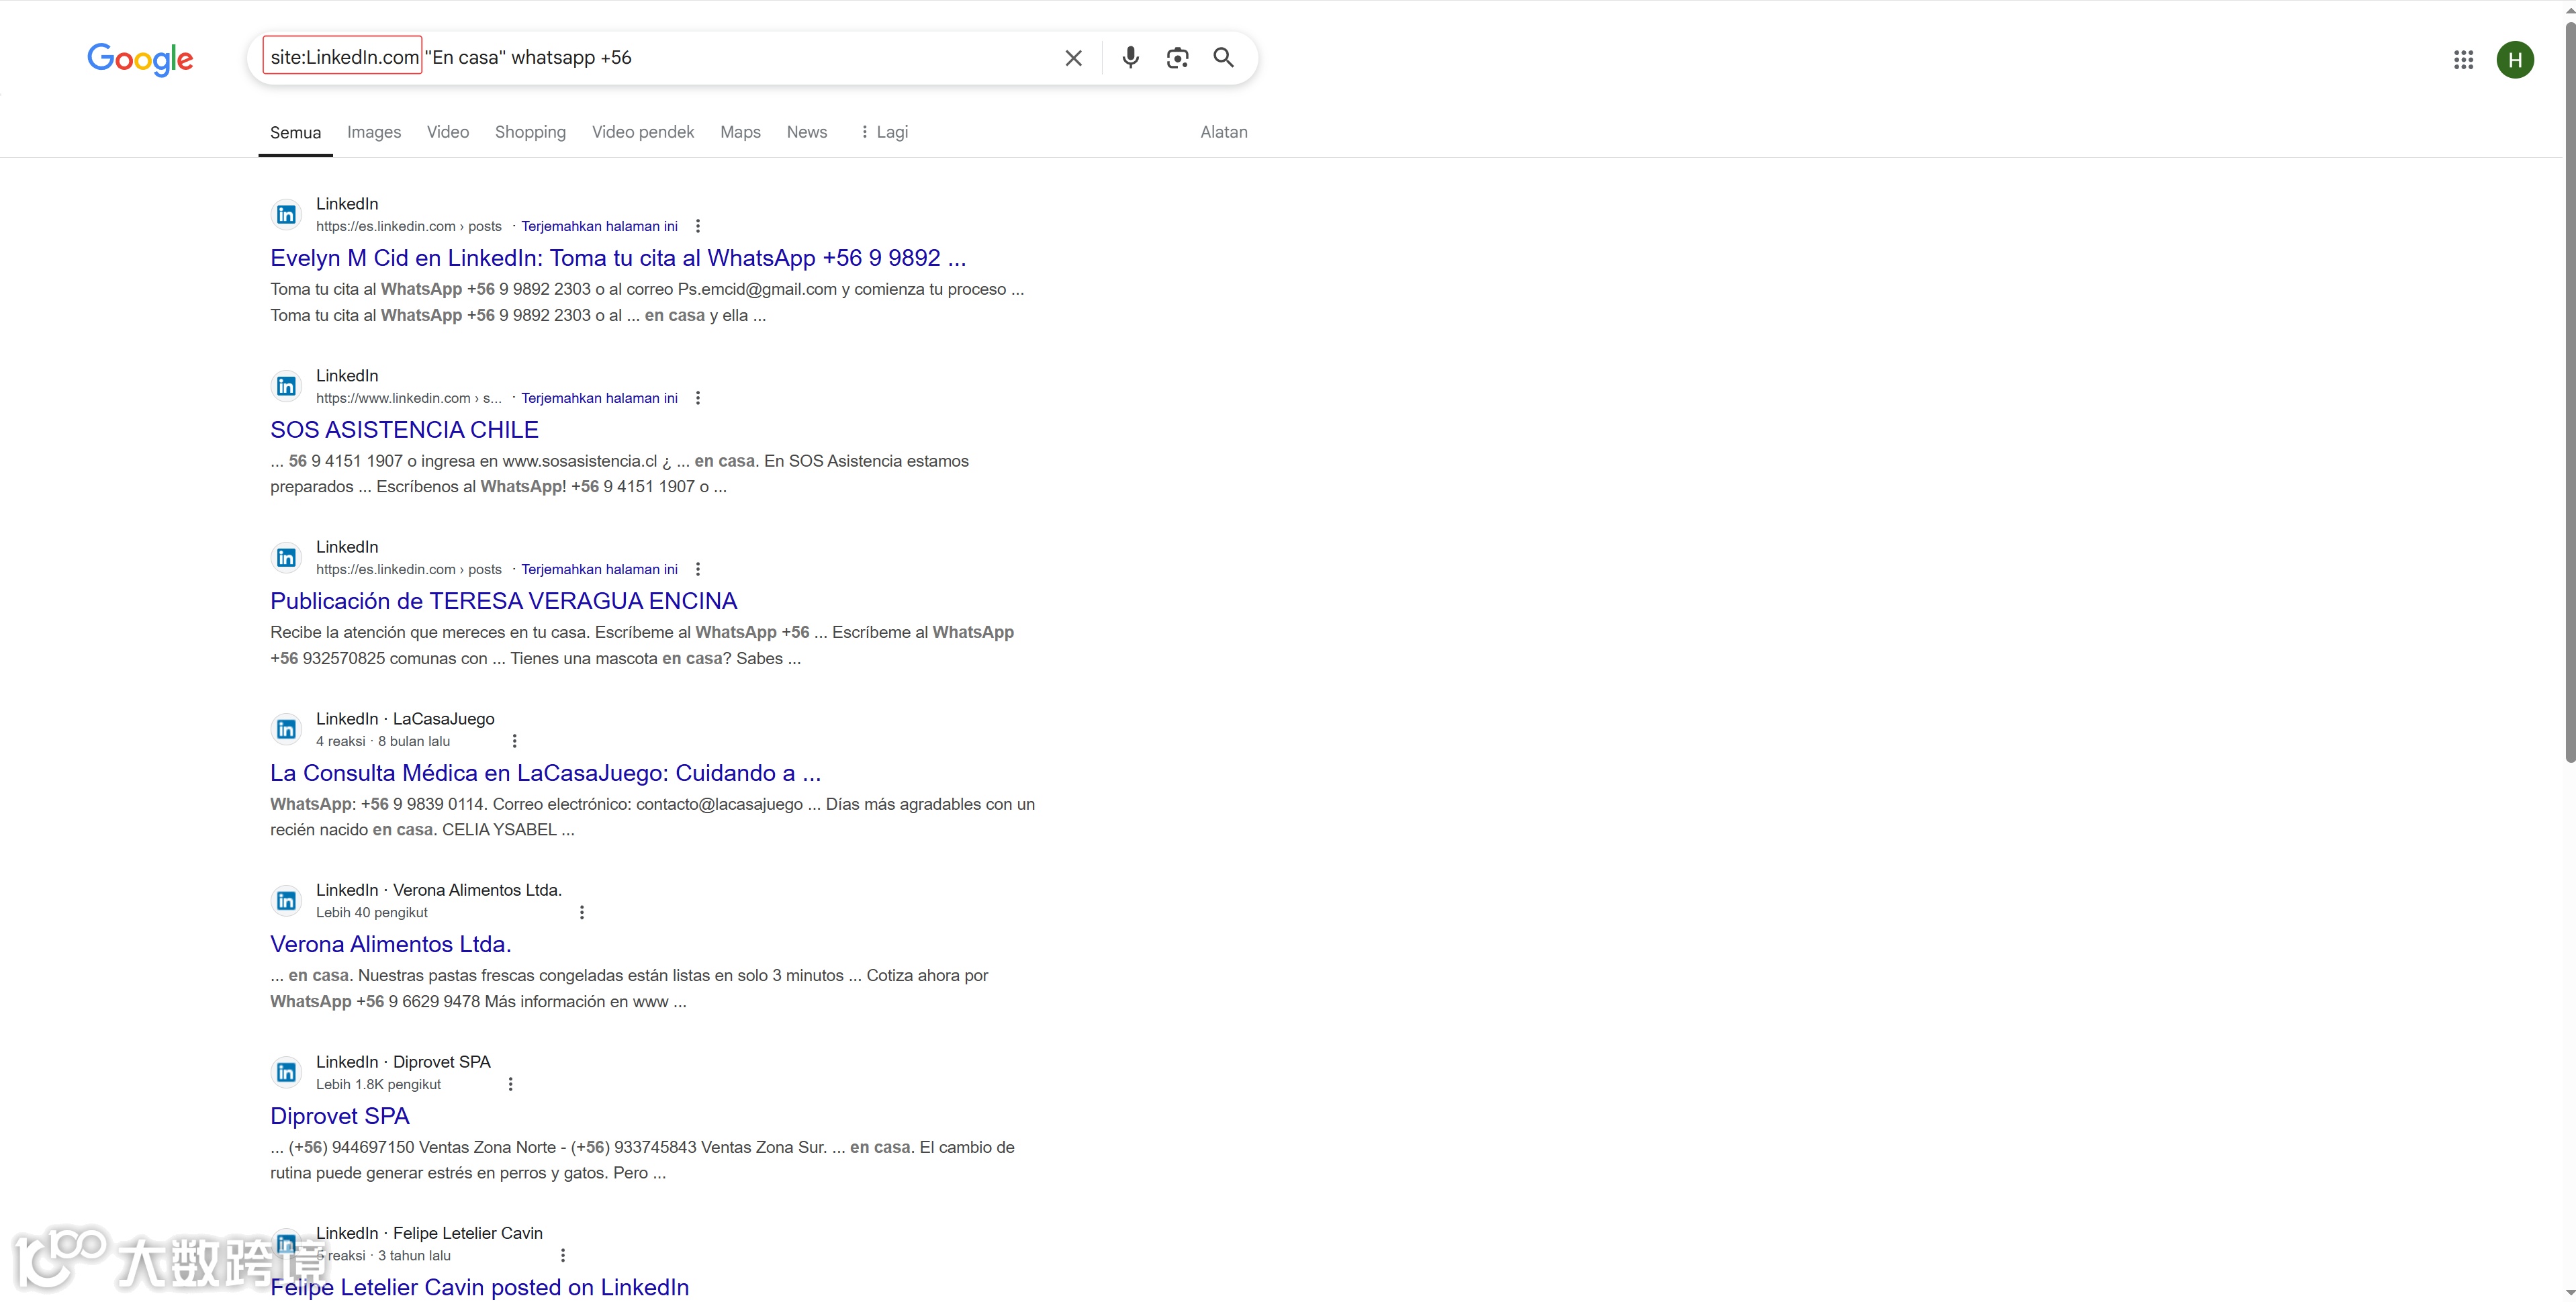Open Publicación de TERESA VERAGUA ENCINA link
This screenshot has width=2576, height=1302.
coord(503,601)
